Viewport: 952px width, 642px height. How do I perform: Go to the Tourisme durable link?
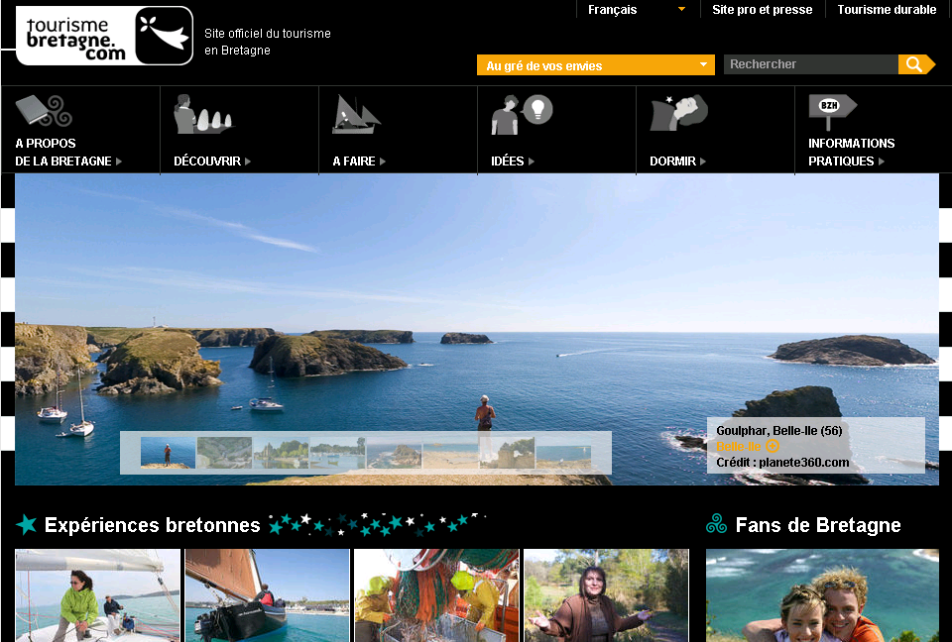[x=887, y=10]
